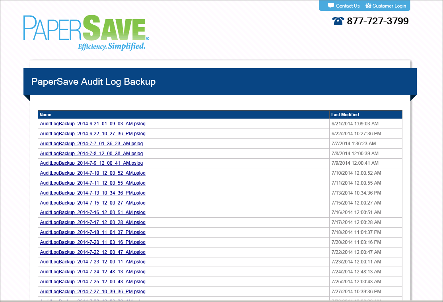
Task: Click the date 7/10/2014 12:00:52 AM
Action: point(356,173)
